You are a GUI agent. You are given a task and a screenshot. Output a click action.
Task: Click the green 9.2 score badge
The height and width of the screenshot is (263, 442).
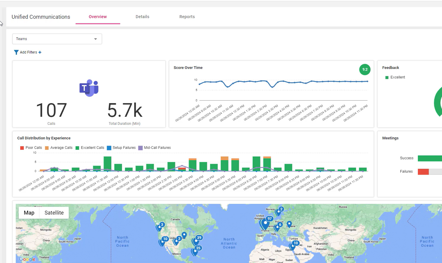[365, 70]
